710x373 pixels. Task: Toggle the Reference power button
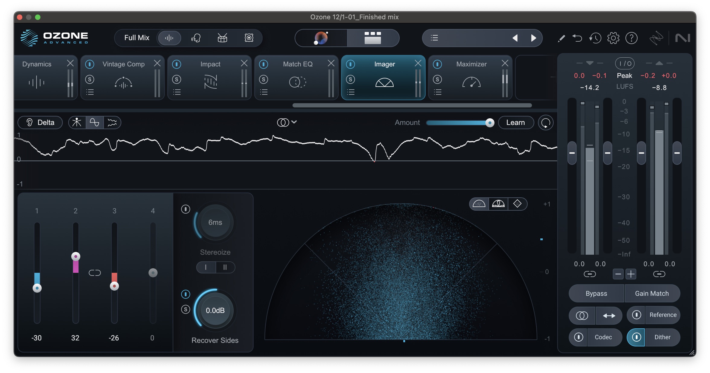[636, 315]
